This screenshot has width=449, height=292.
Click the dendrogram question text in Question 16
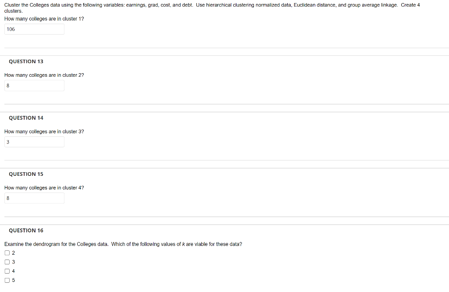(123, 244)
